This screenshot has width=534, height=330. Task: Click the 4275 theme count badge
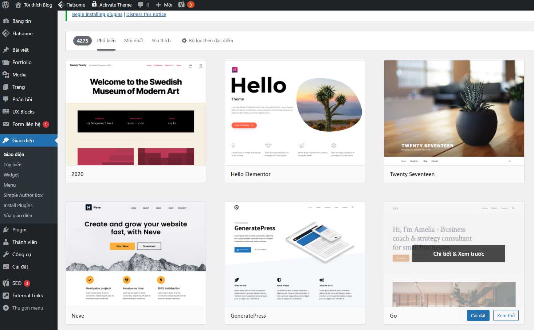tap(82, 41)
